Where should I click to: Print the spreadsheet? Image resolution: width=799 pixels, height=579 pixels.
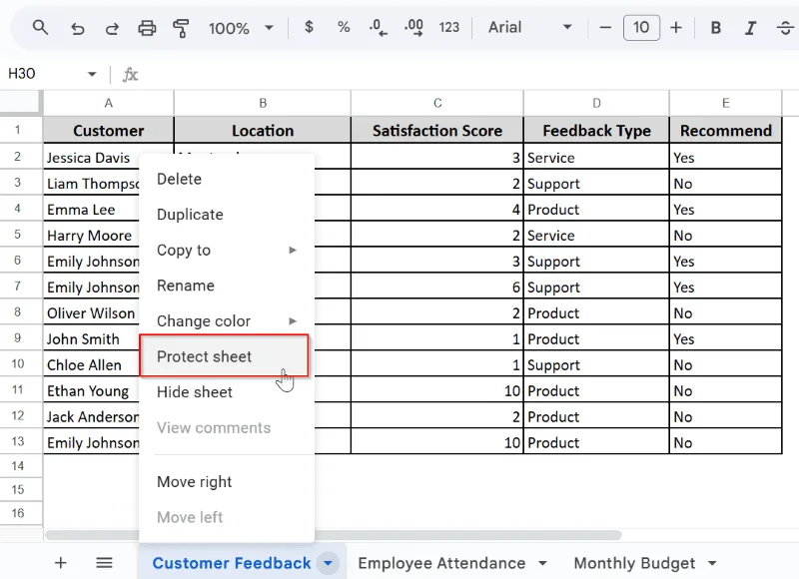pyautogui.click(x=147, y=28)
